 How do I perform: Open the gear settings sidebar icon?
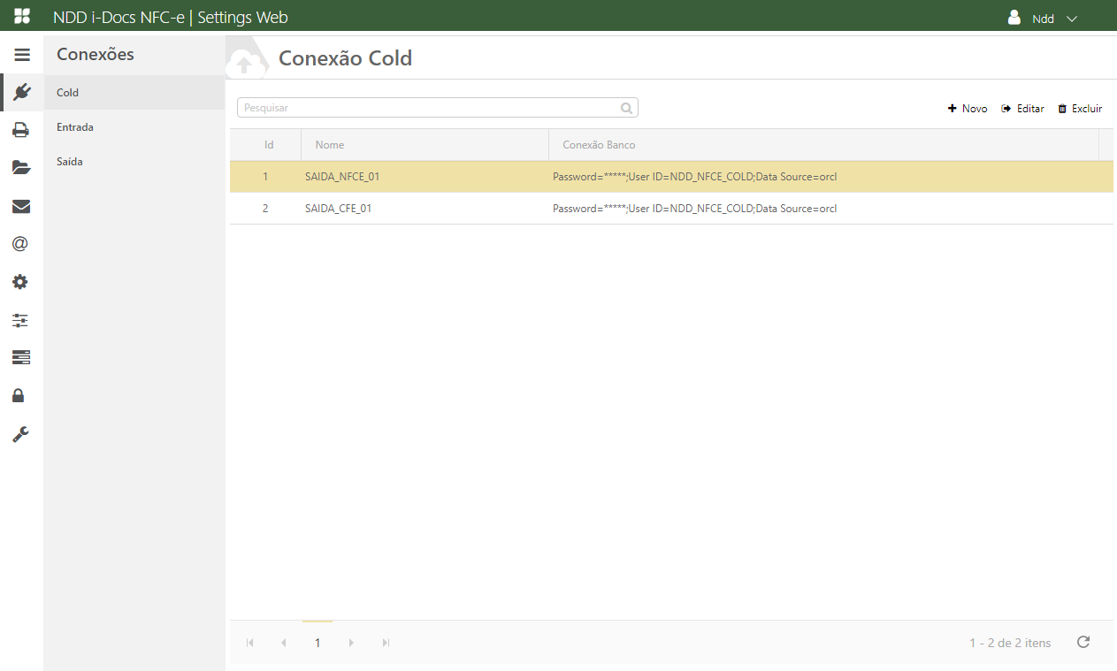pyautogui.click(x=21, y=282)
